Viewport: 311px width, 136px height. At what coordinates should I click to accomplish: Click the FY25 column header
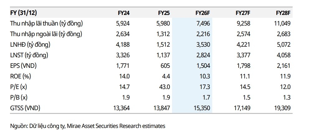pos(164,13)
